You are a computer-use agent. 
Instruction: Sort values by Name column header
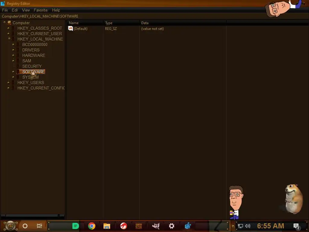(x=85, y=23)
